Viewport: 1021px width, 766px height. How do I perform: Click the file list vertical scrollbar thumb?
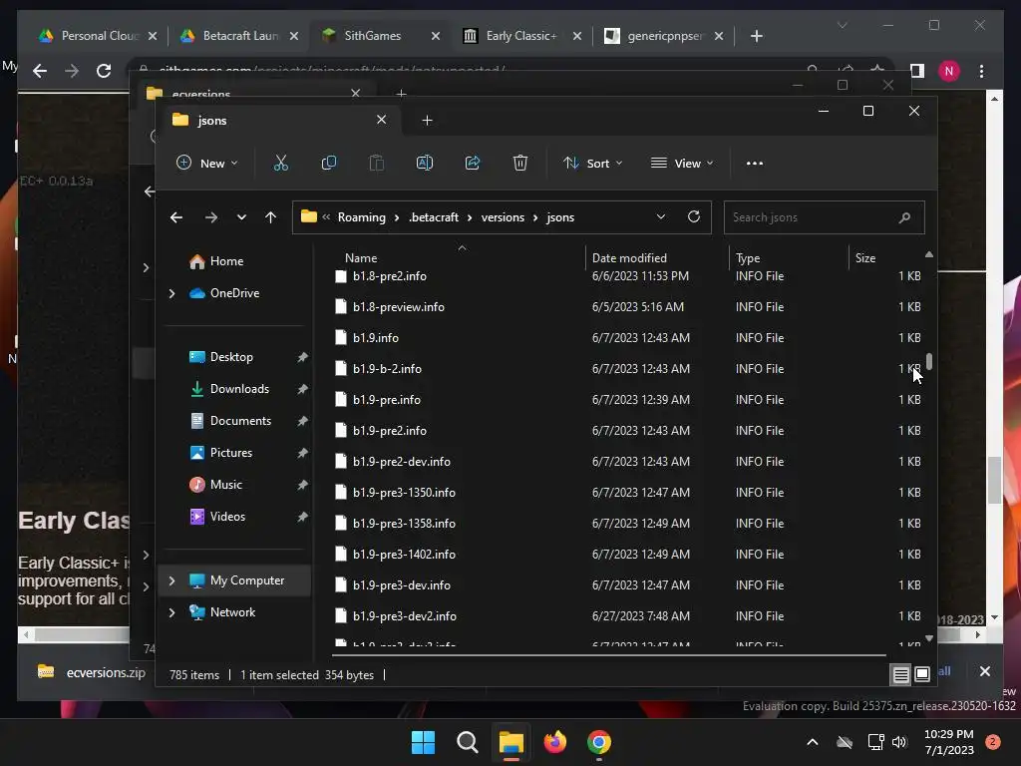pyautogui.click(x=929, y=361)
